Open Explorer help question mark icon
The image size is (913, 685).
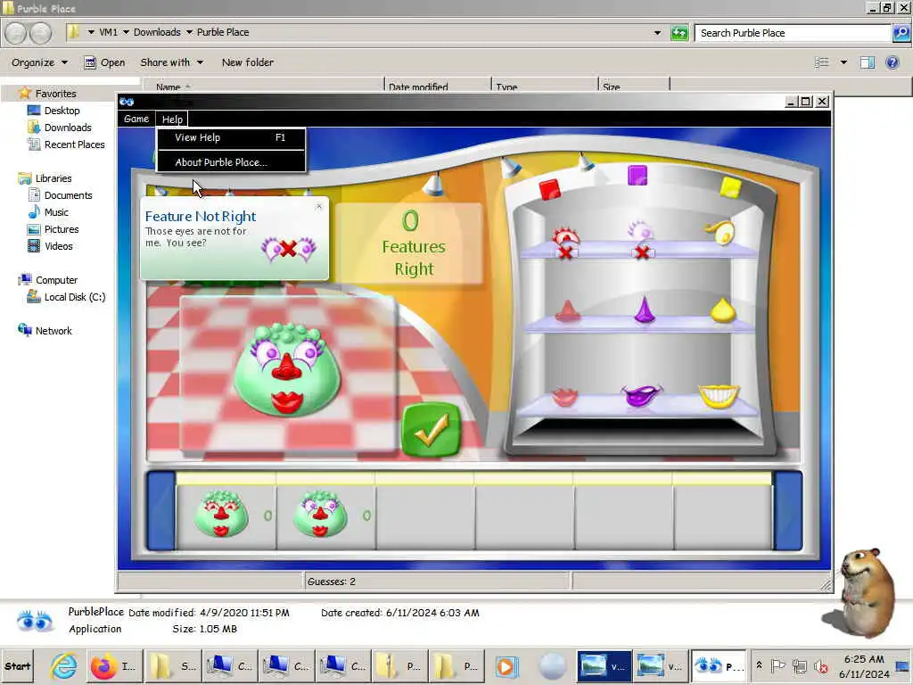click(x=892, y=62)
